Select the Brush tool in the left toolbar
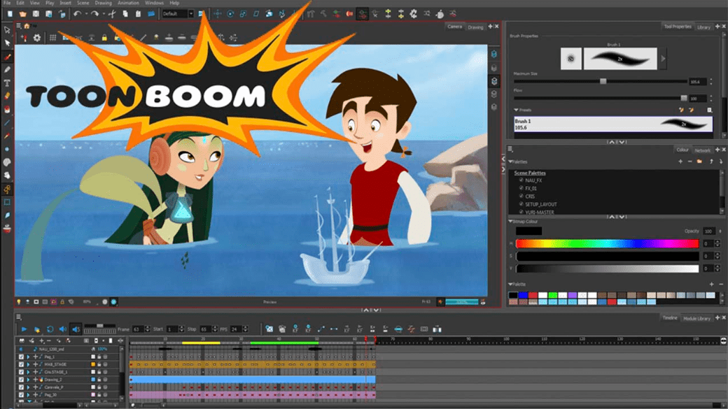The width and height of the screenshot is (728, 409). pos(8,57)
